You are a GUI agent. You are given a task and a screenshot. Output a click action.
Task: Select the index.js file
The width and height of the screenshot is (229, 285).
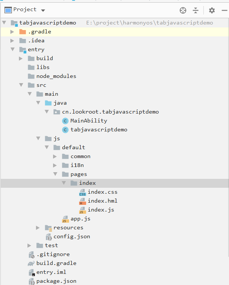click(x=101, y=210)
